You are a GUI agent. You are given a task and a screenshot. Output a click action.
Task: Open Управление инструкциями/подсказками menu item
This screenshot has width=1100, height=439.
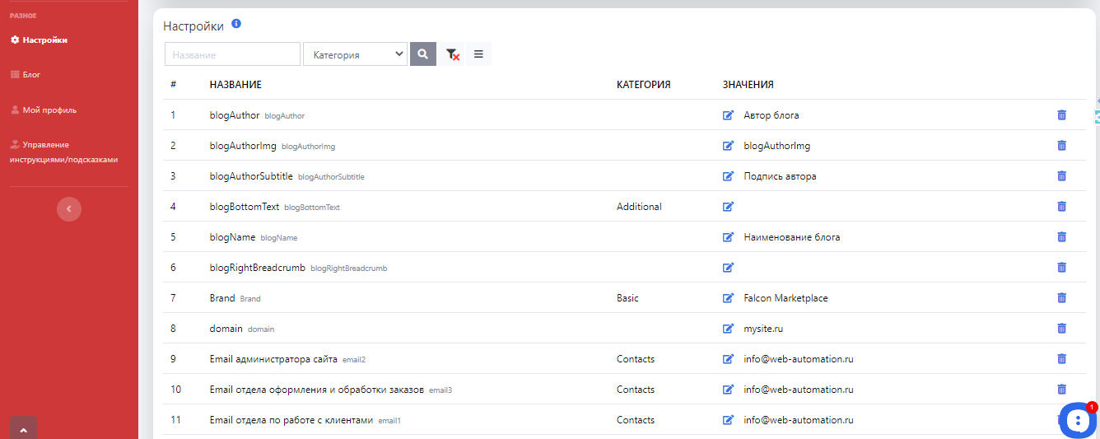63,152
